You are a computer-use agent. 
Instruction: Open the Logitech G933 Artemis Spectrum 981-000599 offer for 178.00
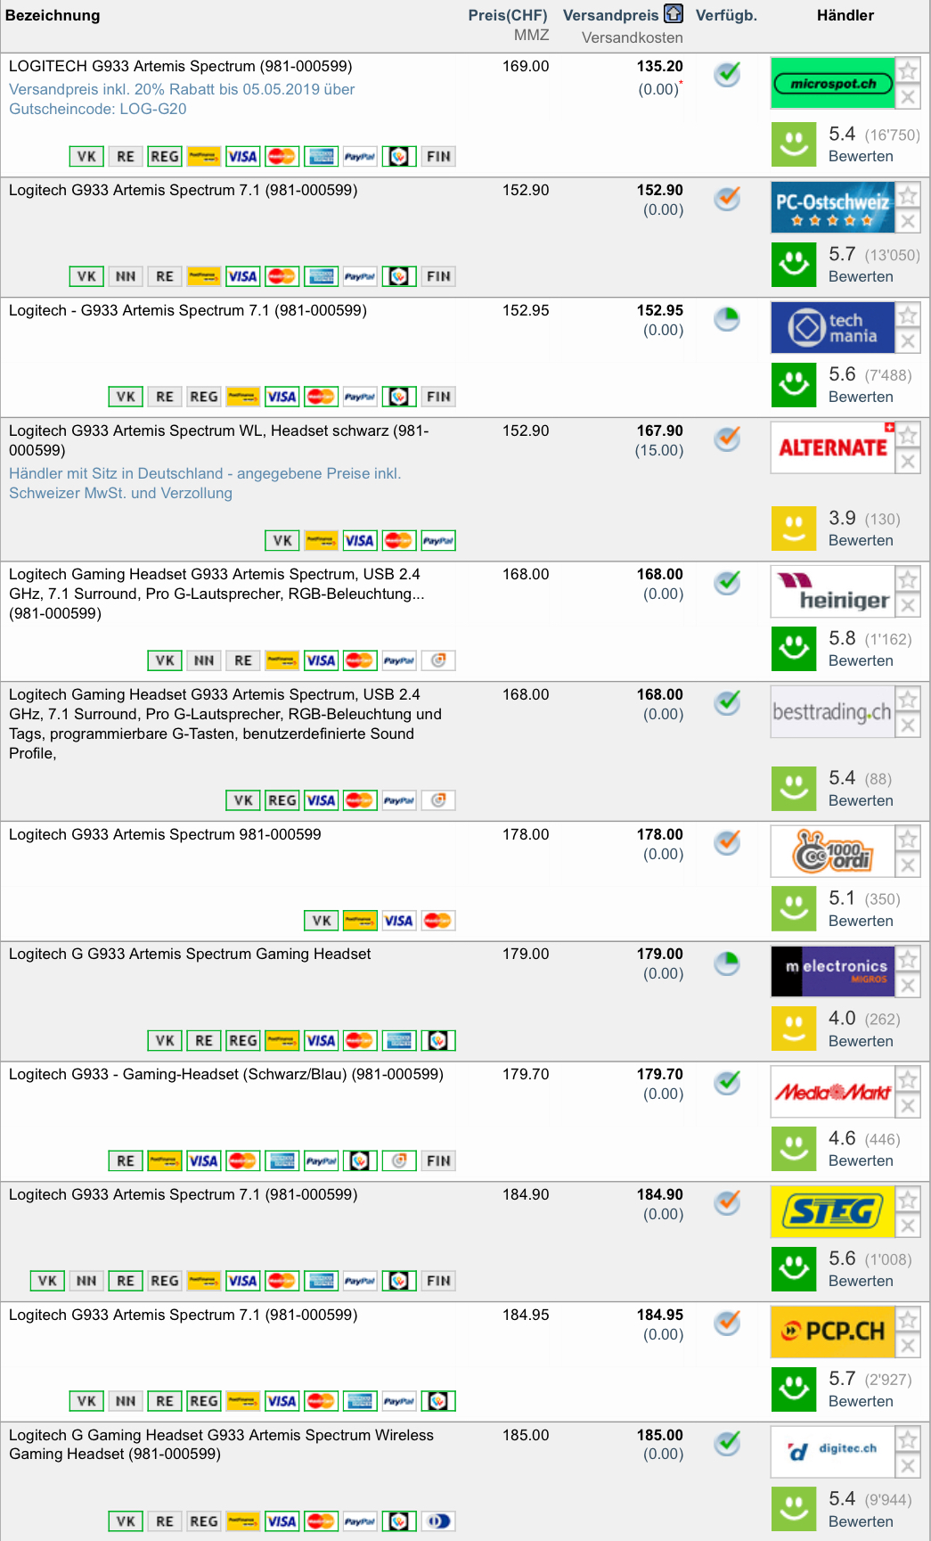click(165, 834)
